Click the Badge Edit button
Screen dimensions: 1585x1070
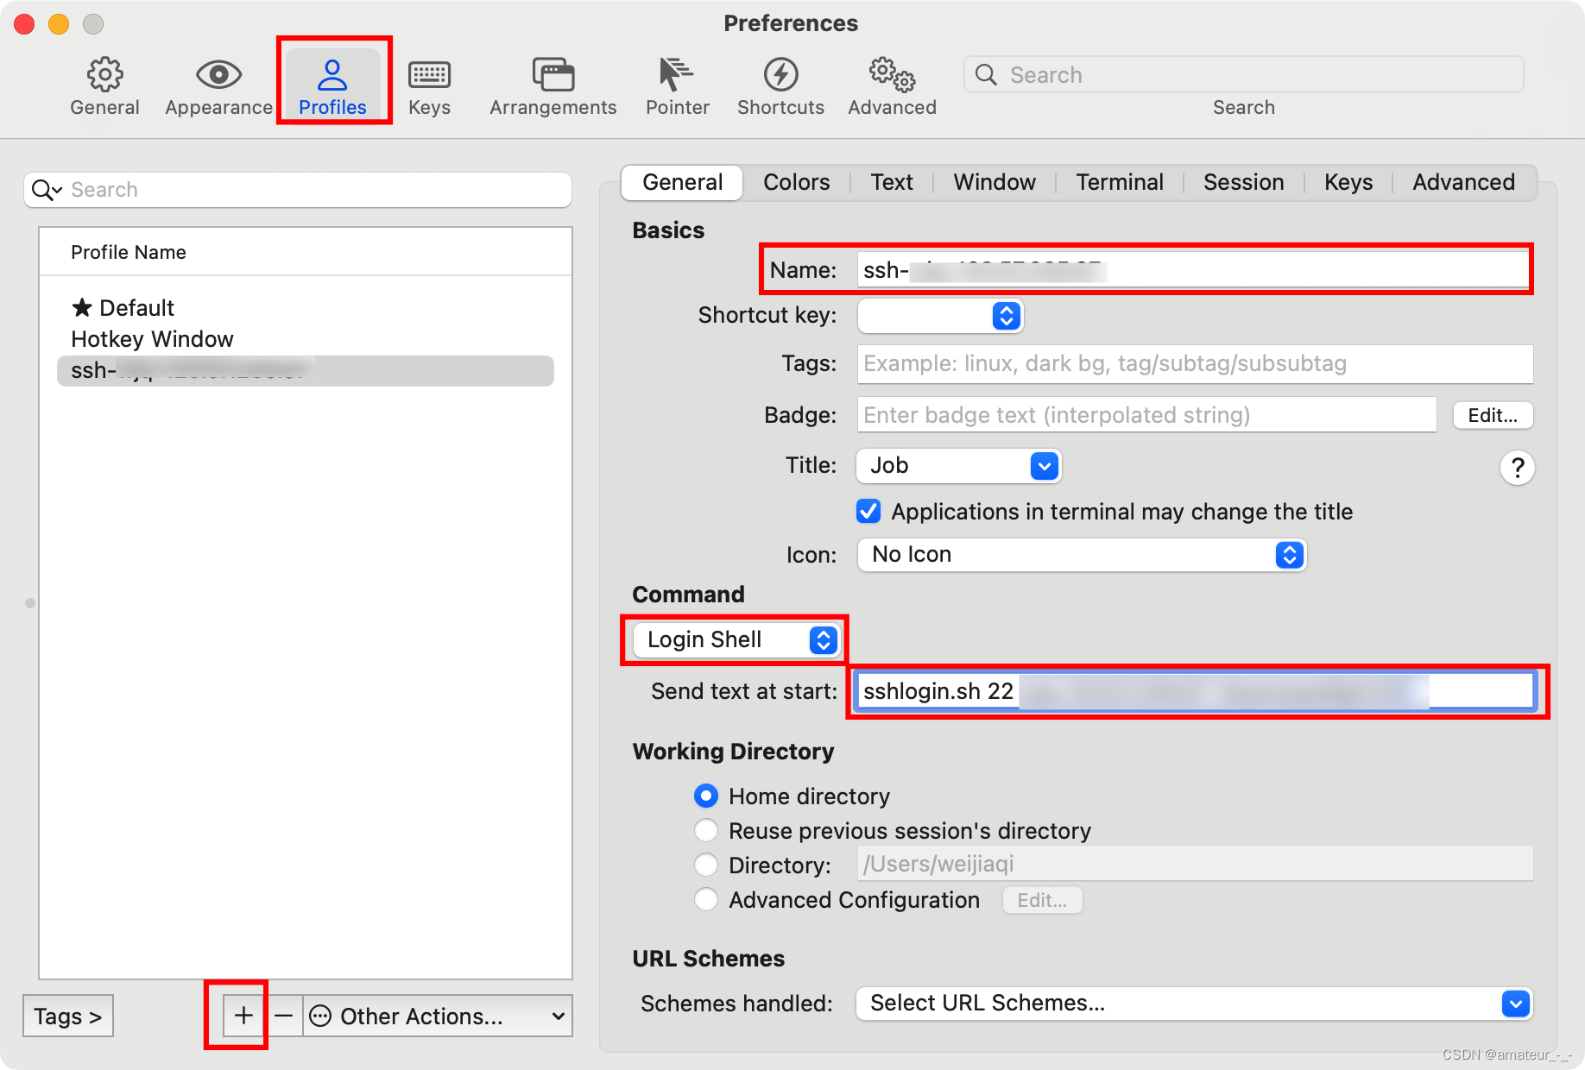(x=1493, y=415)
